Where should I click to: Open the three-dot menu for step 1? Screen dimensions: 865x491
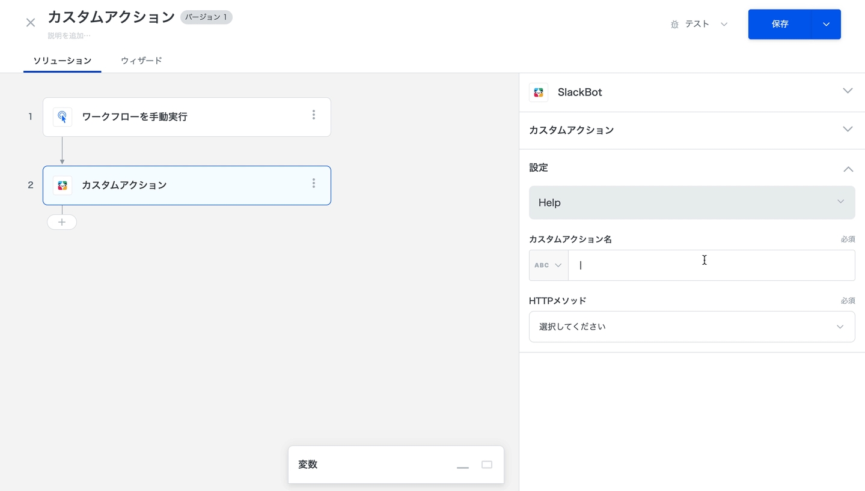313,115
